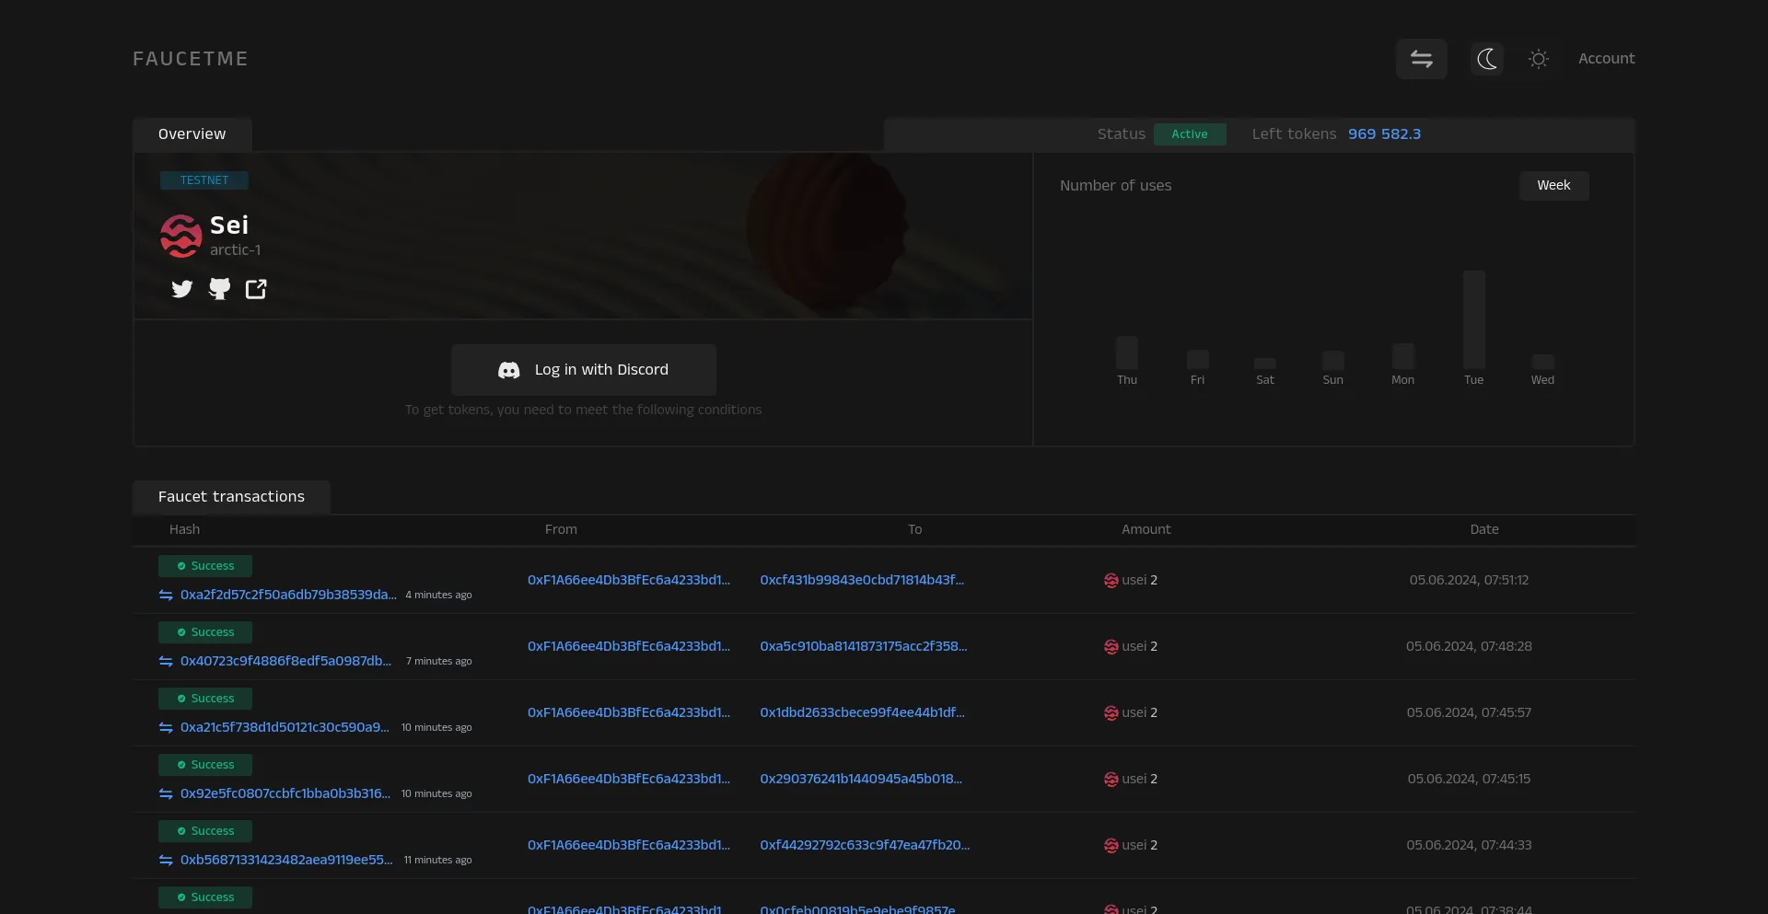Open the Account menu

click(x=1606, y=59)
